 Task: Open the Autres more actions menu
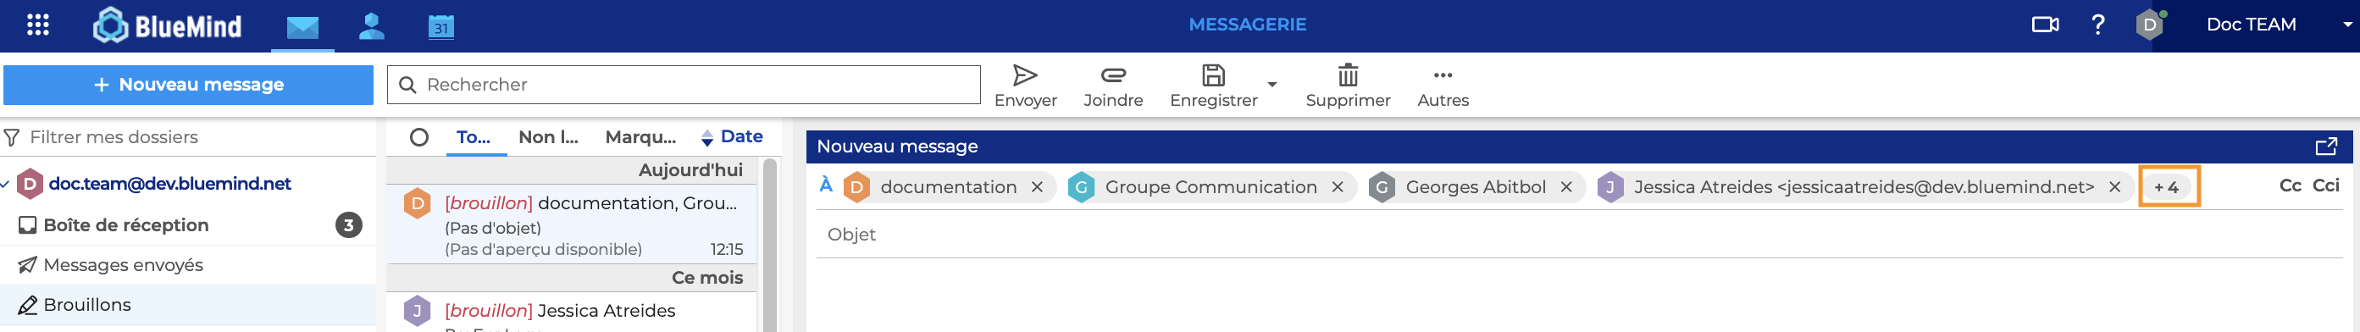[x=1442, y=86]
